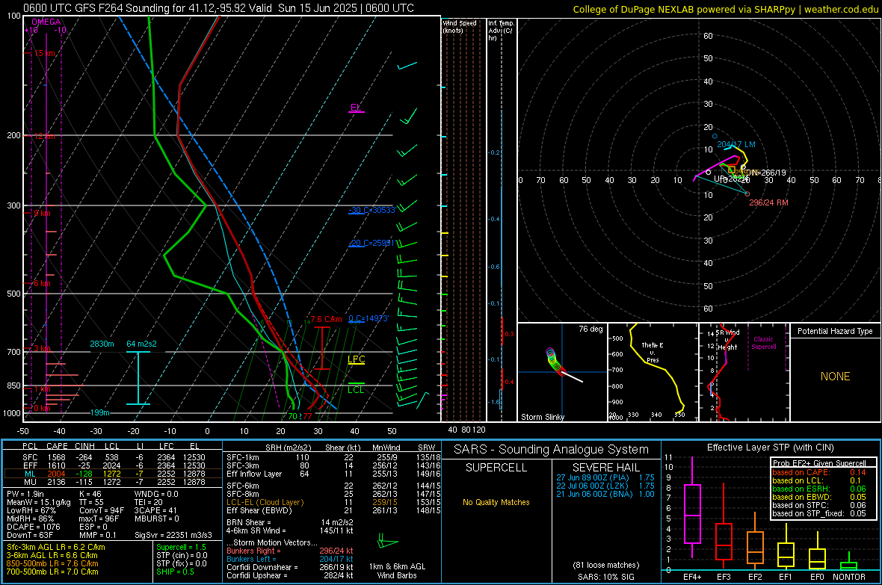Select the 'SFC' parcel row
Screen dimensions: 882x585
click(113, 457)
